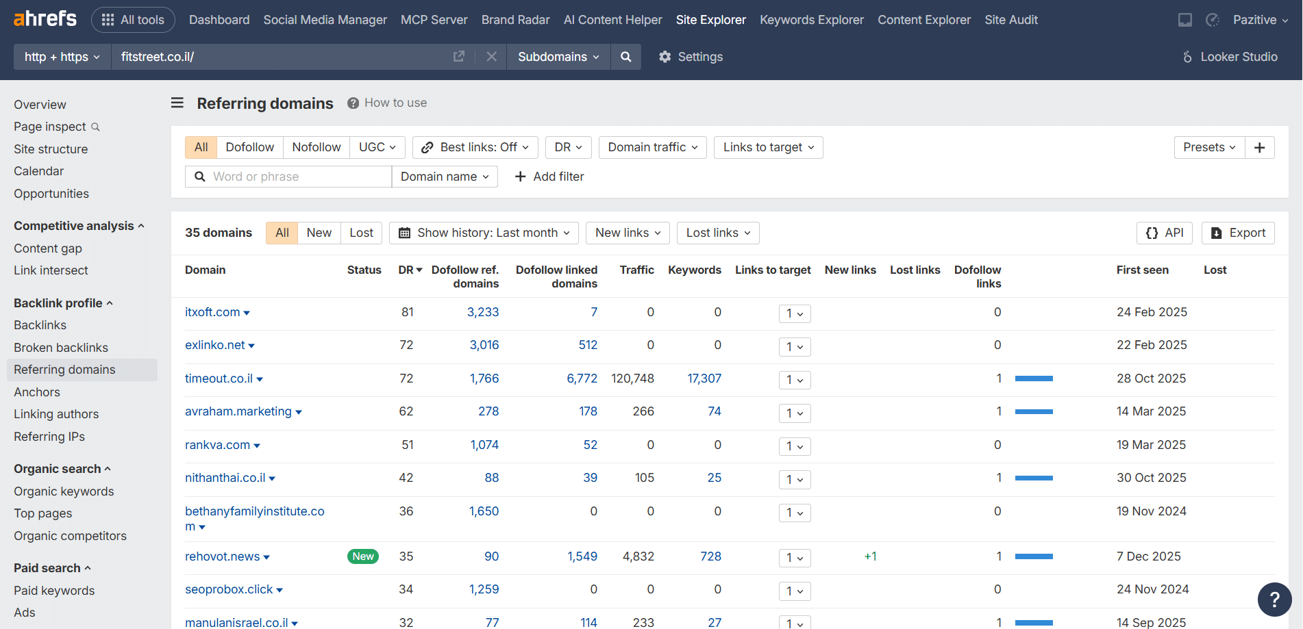Clear the fitstreet.co.il URL field
Viewport: 1303px width, 629px height.
[491, 57]
